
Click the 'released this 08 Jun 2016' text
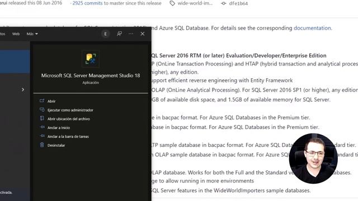(x=35, y=3)
